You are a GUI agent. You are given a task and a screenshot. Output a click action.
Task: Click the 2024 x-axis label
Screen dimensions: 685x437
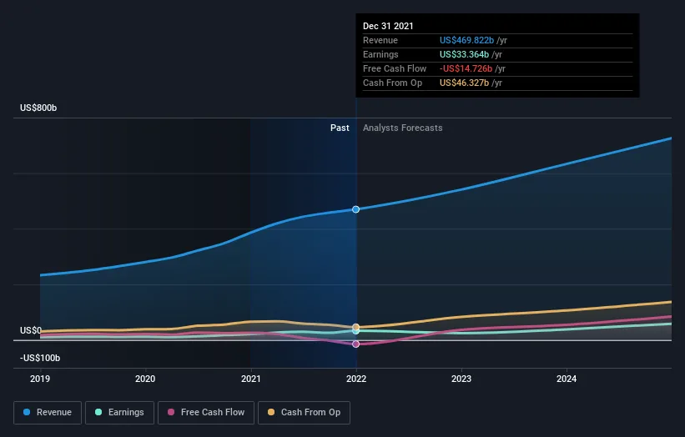coord(567,379)
